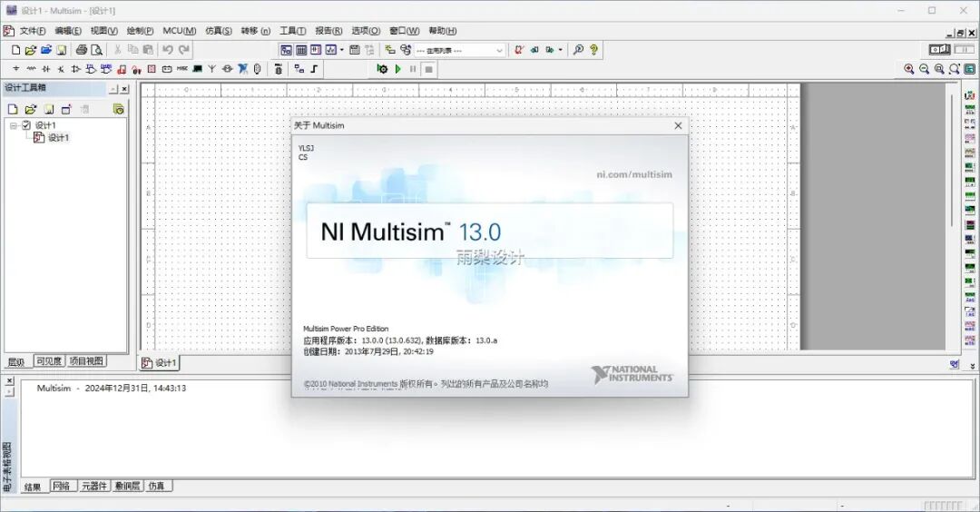The image size is (980, 512).
Task: Place a MISC component icon
Action: pyautogui.click(x=181, y=68)
